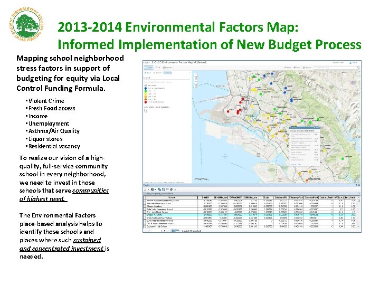The height and width of the screenshot is (285, 380).
Task: Select row marker for Bella Vista Elementary
Action: tap(145, 209)
